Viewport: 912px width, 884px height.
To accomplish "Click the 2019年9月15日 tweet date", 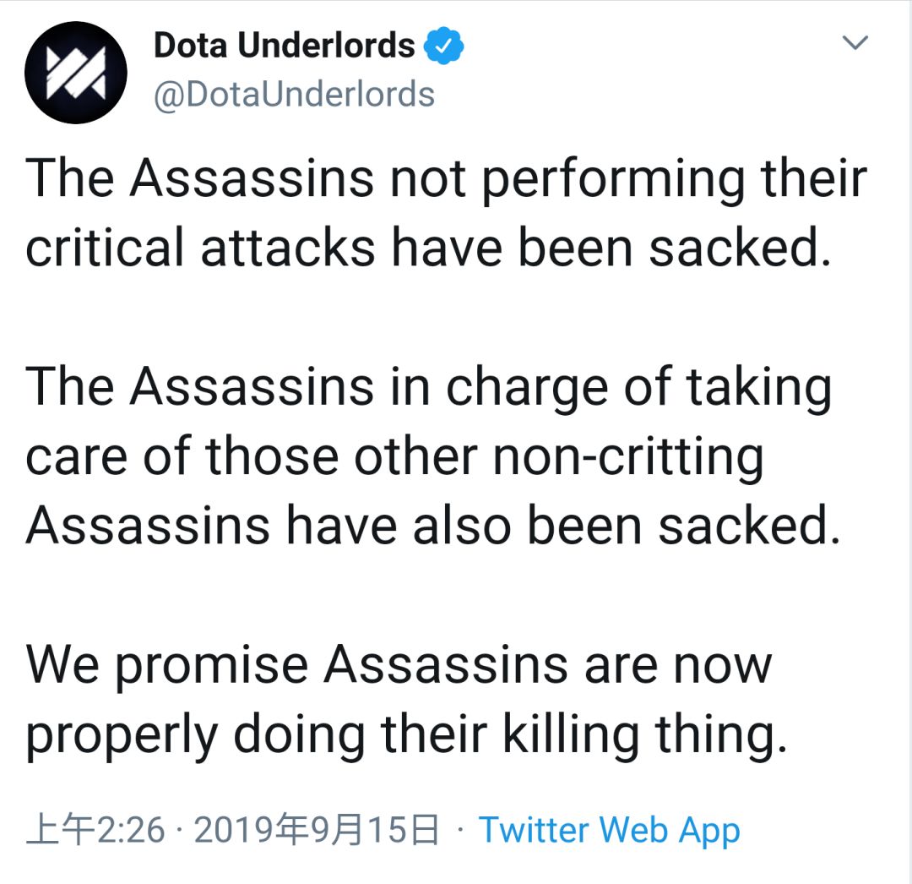I will pyautogui.click(x=317, y=830).
